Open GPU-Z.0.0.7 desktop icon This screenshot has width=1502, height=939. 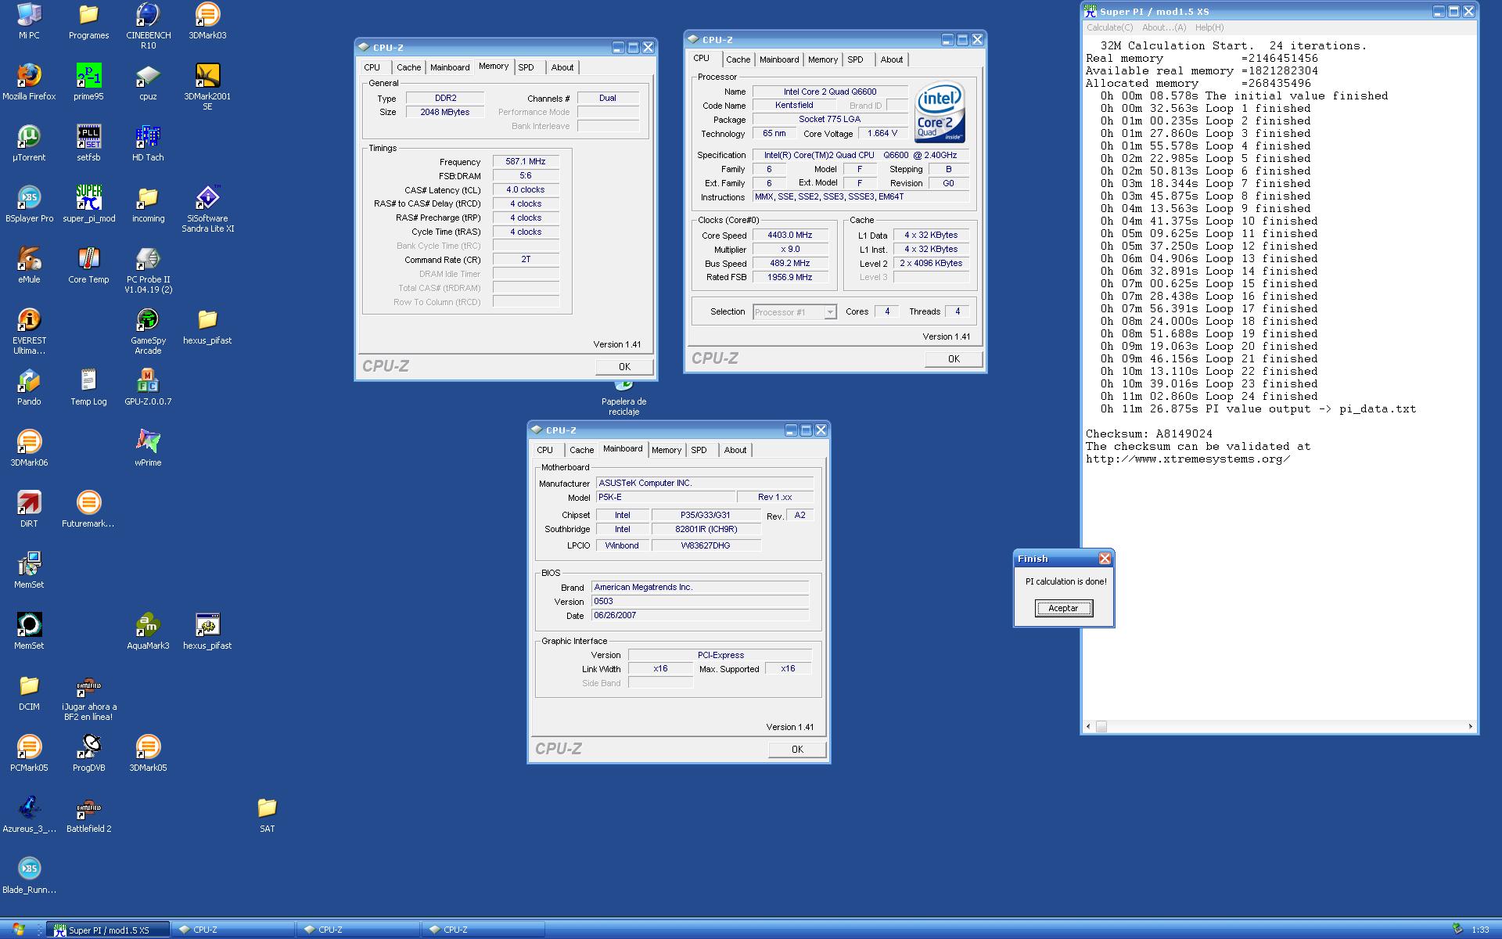148,381
